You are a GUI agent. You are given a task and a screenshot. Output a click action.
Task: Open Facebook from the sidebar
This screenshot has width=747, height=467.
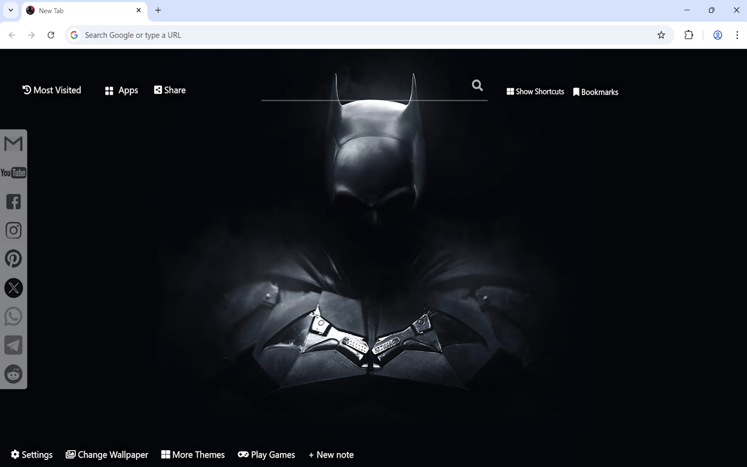(13, 201)
